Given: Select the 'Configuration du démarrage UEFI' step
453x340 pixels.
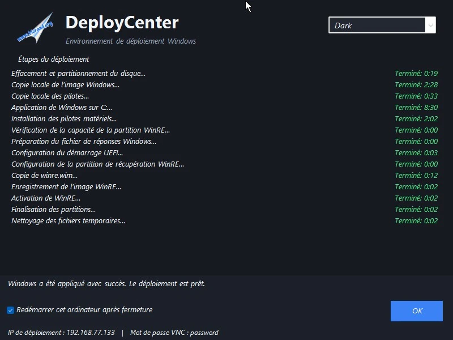Looking at the screenshot, I should click(x=67, y=152).
